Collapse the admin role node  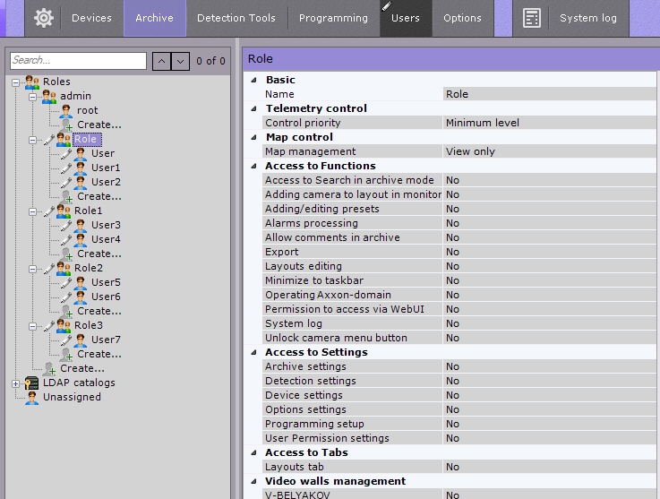(x=32, y=97)
